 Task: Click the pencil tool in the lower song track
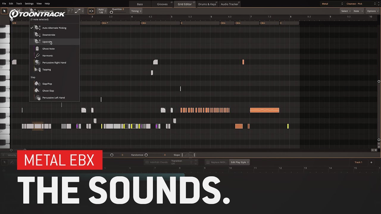coord(12,162)
